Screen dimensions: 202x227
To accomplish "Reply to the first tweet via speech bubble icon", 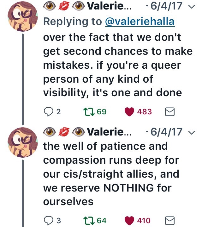I will click(48, 111).
